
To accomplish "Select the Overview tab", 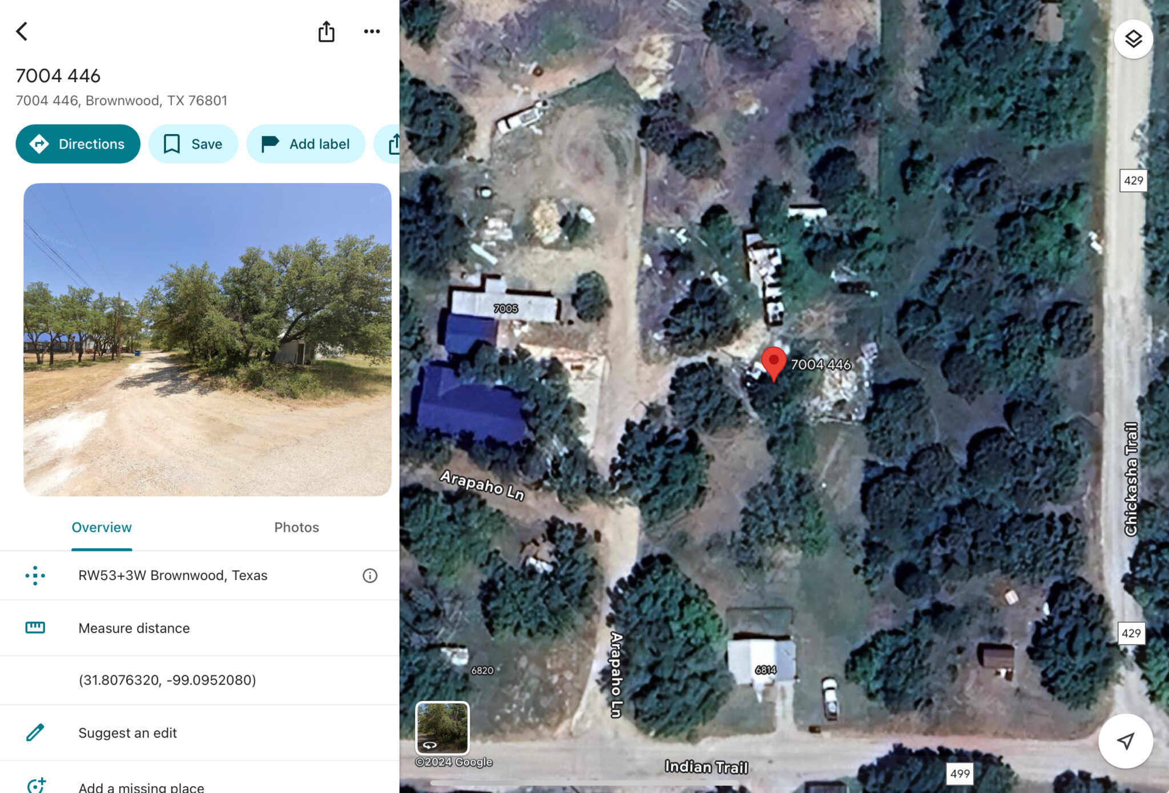I will coord(102,528).
